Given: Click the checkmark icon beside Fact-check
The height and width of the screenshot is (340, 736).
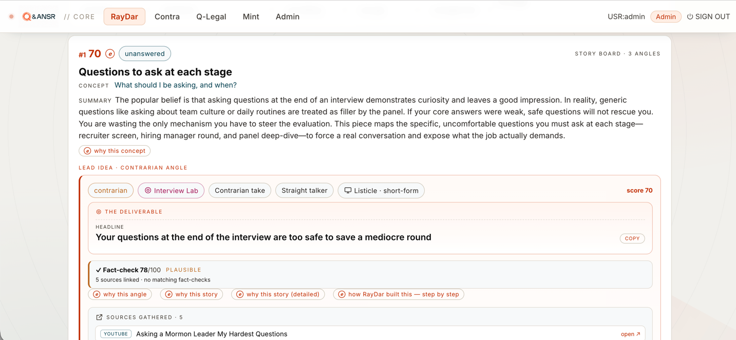Looking at the screenshot, I should [x=99, y=270].
